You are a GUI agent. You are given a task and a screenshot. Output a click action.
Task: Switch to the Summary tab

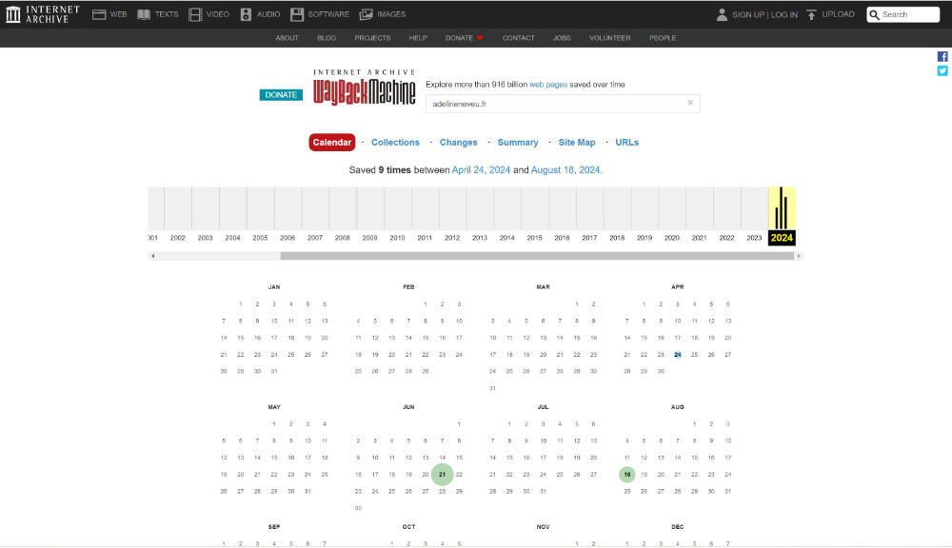click(x=518, y=142)
